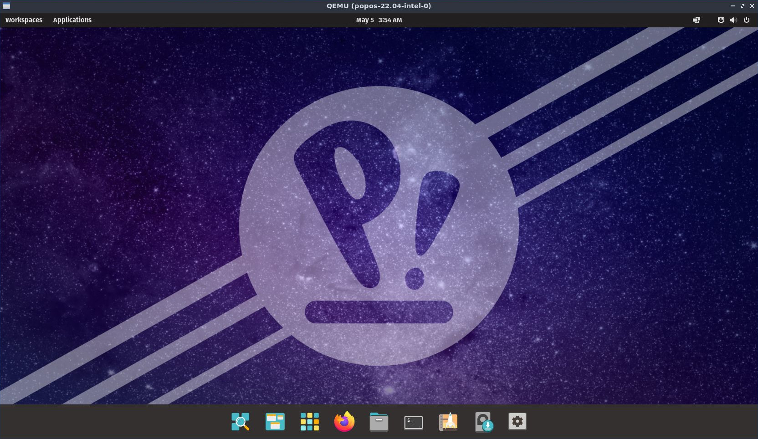Click the QEMU window menu icon
The image size is (758, 439).
coord(6,6)
